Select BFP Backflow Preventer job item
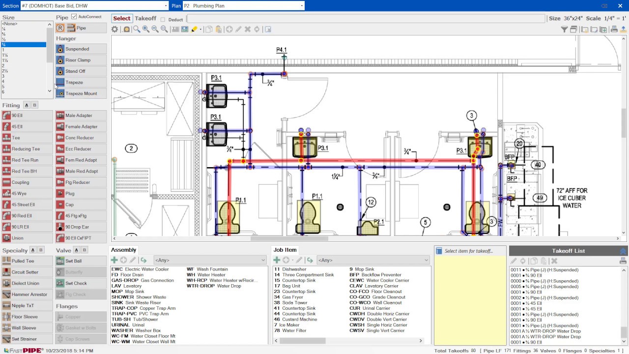 click(x=375, y=275)
